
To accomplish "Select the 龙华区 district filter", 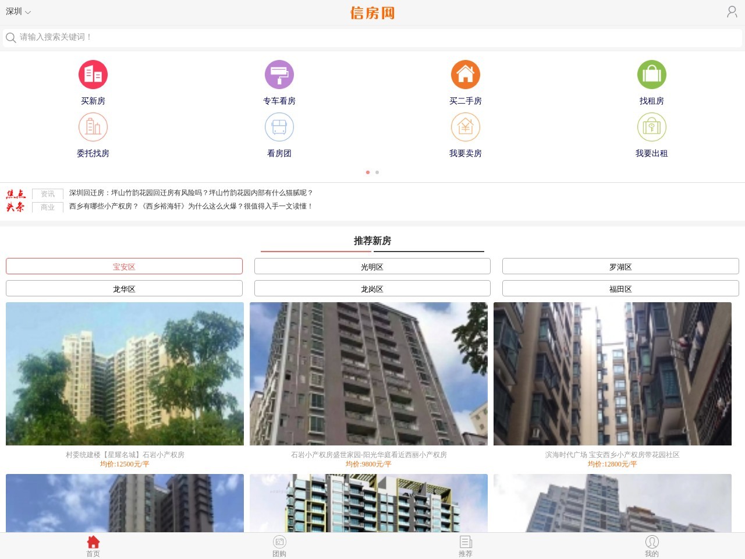I will click(x=124, y=288).
